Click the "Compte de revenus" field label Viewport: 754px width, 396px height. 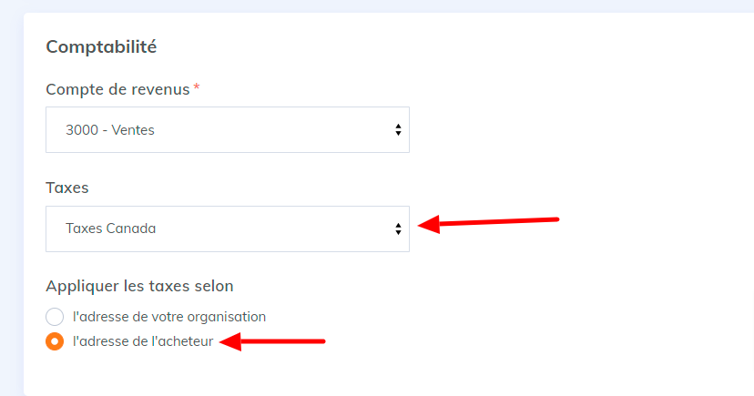117,89
